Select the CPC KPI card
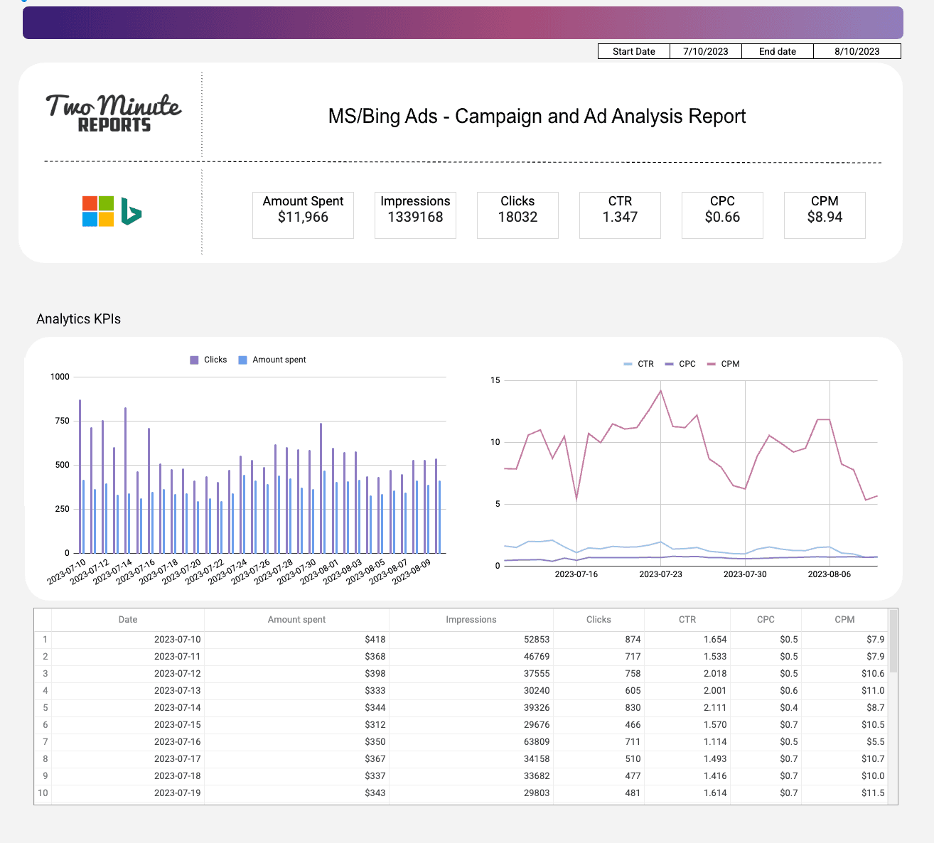The height and width of the screenshot is (843, 934). coord(722,215)
